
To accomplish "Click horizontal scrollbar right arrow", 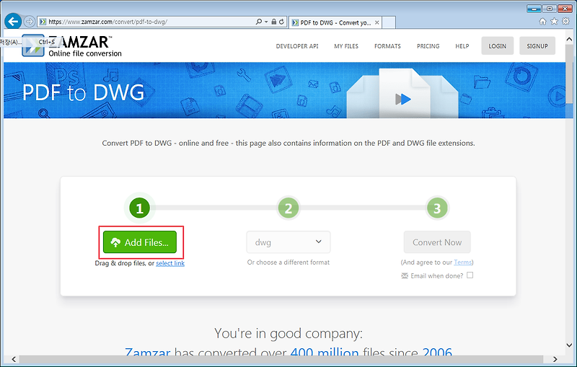I will [555, 359].
